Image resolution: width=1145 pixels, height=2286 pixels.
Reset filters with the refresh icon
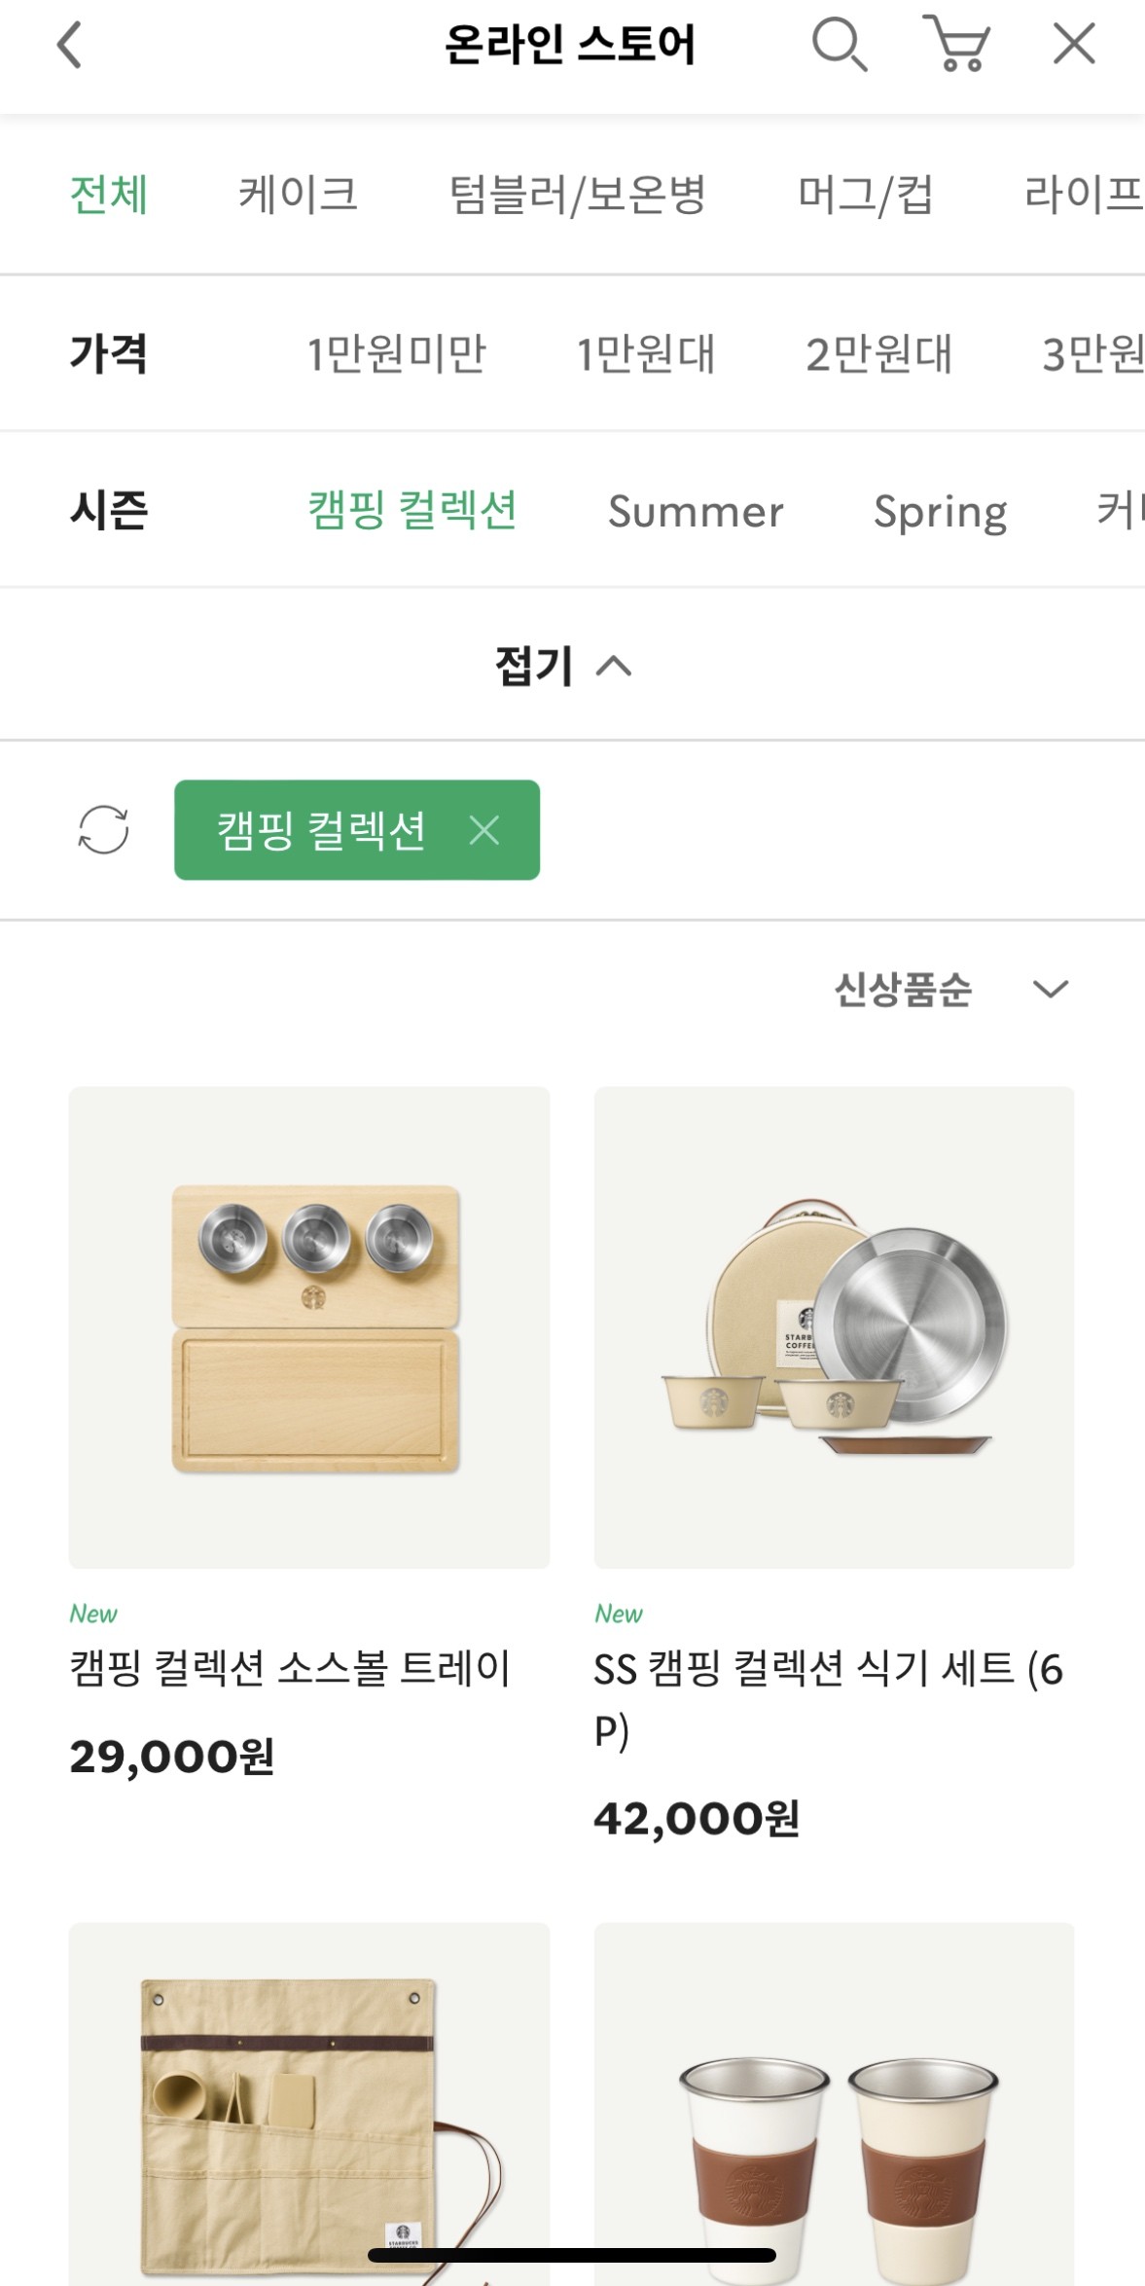(103, 830)
